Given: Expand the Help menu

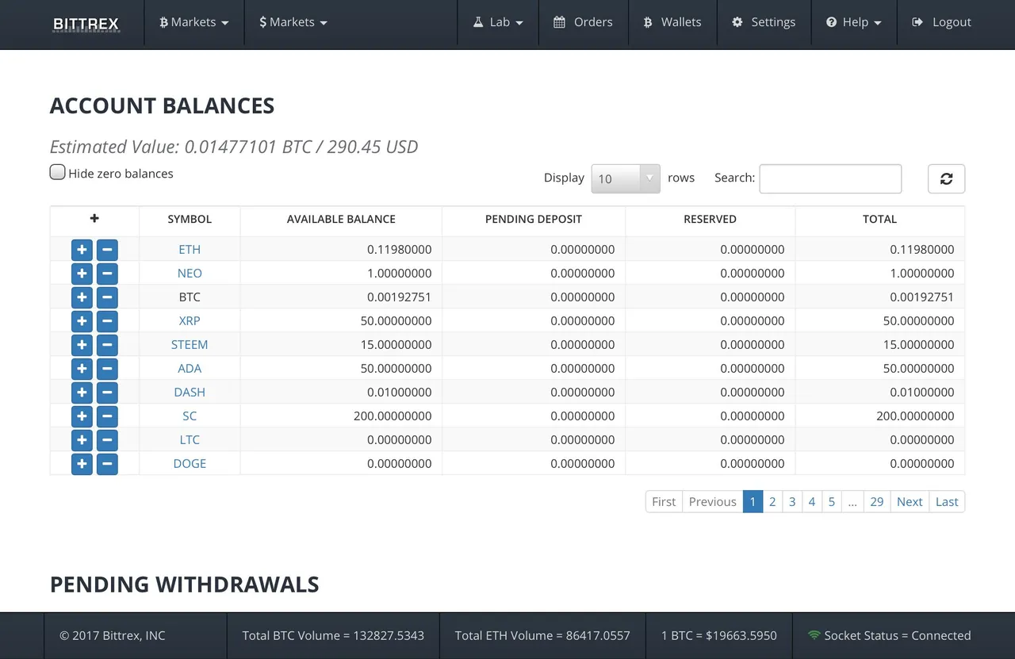Looking at the screenshot, I should [853, 22].
